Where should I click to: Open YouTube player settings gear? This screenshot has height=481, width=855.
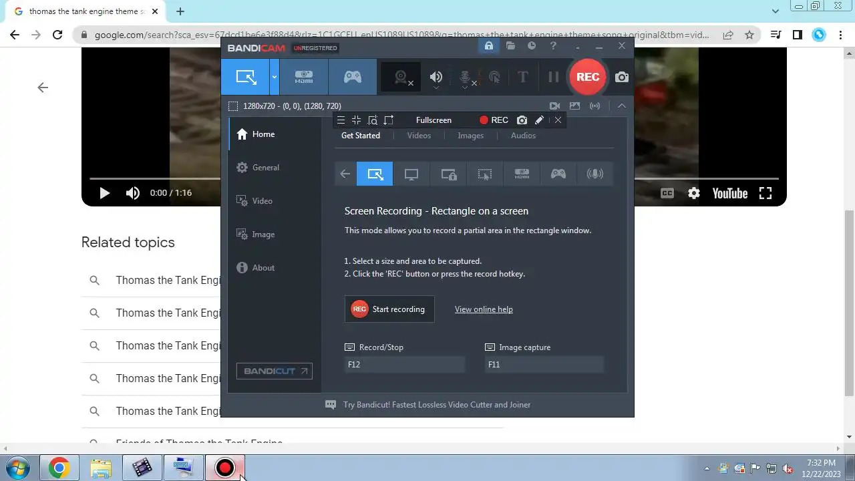pos(694,193)
